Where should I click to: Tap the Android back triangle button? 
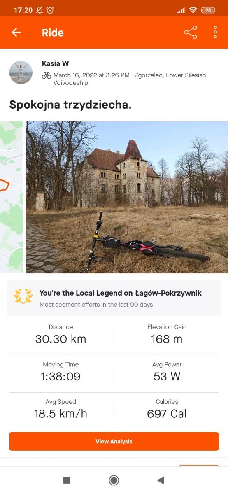pos(161,480)
